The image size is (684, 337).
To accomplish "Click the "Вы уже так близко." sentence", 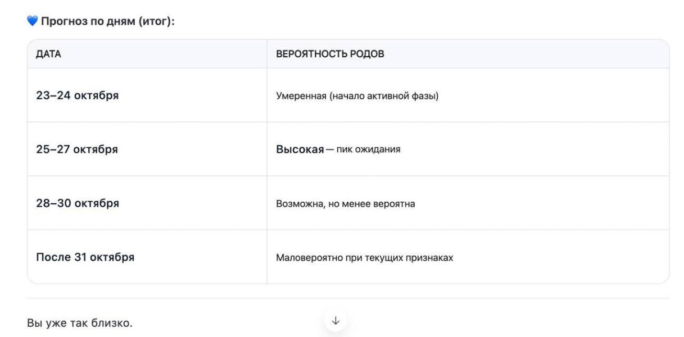I will [80, 324].
